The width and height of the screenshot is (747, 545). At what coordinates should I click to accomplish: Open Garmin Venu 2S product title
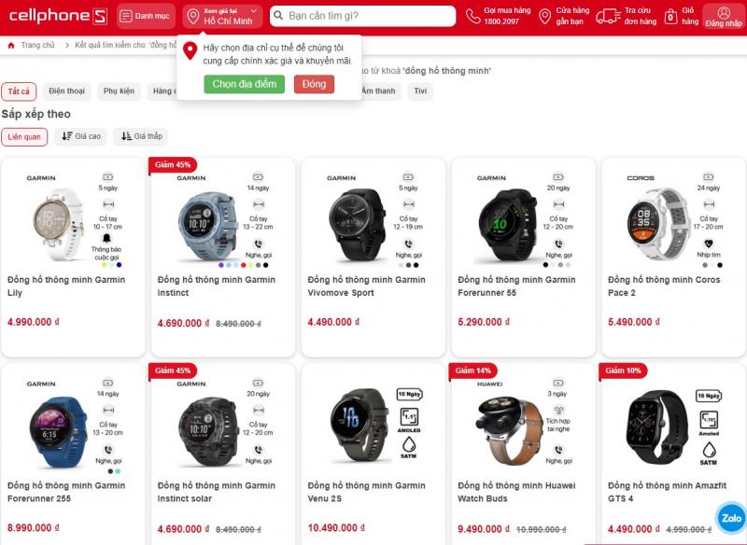[366, 492]
